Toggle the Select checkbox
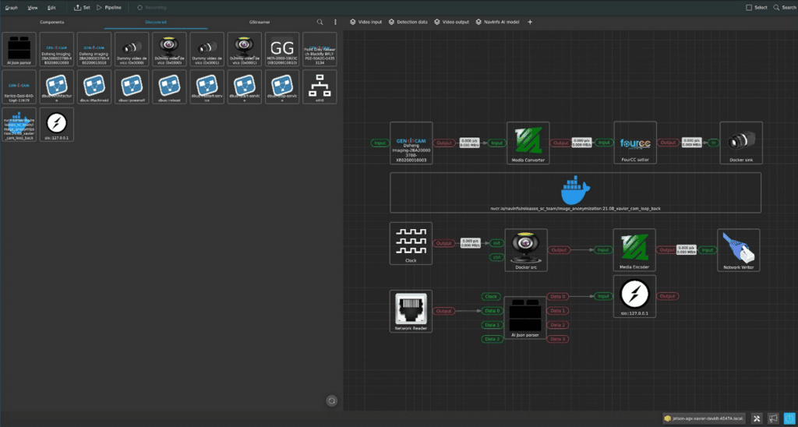The height and width of the screenshot is (427, 798). (x=749, y=7)
